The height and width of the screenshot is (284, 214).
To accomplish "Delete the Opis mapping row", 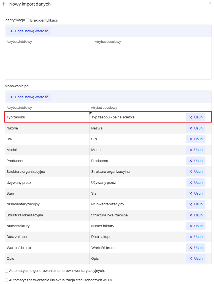I will point(196,259).
